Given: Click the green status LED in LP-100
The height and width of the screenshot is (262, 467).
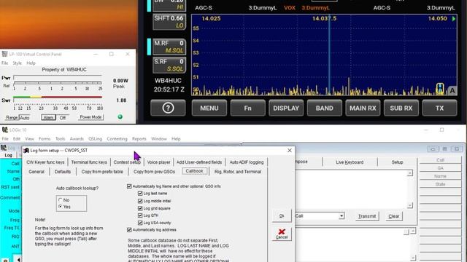Looking at the screenshot, I should pyautogui.click(x=120, y=116).
